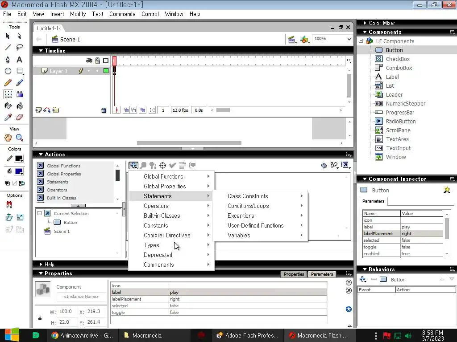The height and width of the screenshot is (342, 457).
Task: Collapse the Behaviors panel
Action: 365,269
